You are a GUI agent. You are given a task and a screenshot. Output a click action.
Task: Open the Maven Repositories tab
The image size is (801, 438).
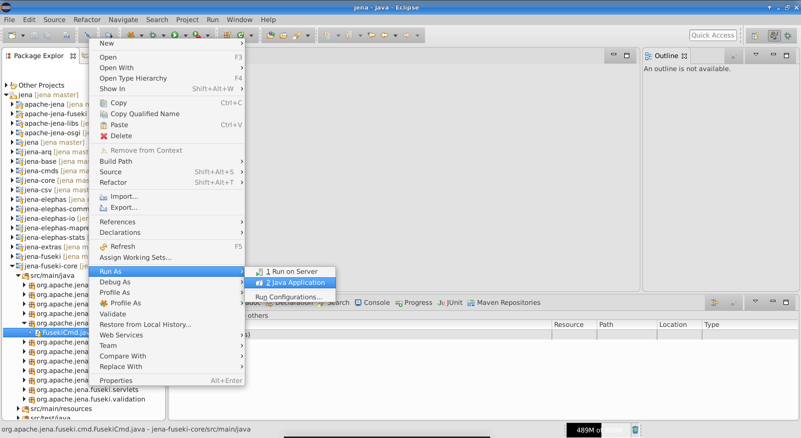click(504, 303)
